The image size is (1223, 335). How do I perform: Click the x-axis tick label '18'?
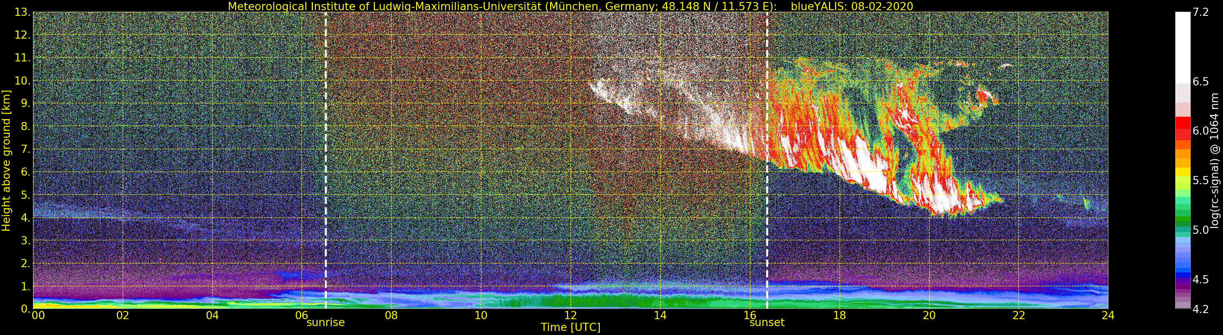tap(840, 315)
